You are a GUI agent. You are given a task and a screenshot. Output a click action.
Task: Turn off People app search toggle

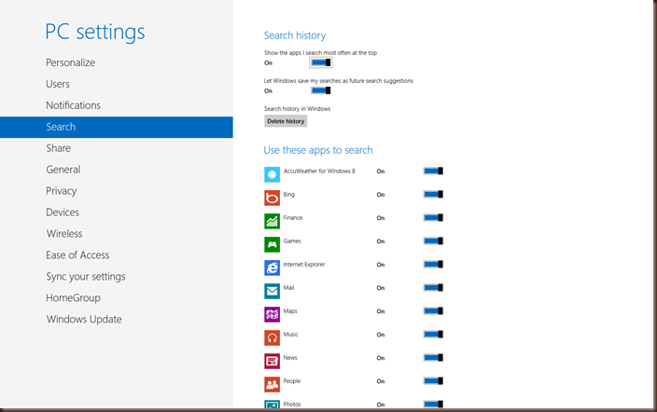tap(433, 381)
